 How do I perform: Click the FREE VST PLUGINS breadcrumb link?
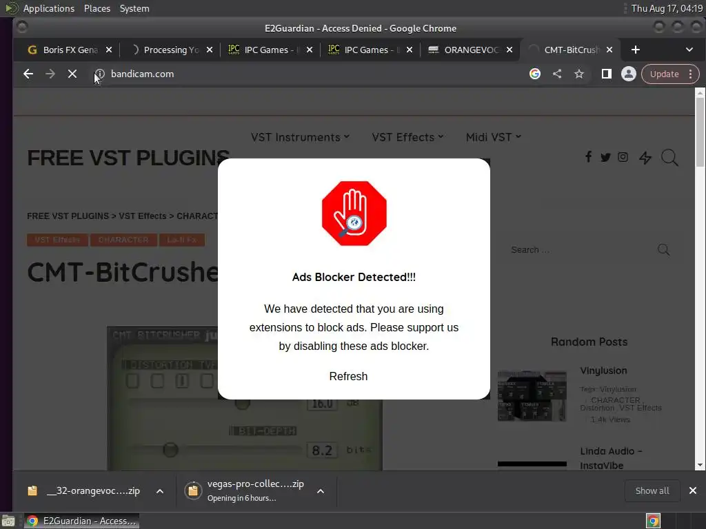(68, 216)
